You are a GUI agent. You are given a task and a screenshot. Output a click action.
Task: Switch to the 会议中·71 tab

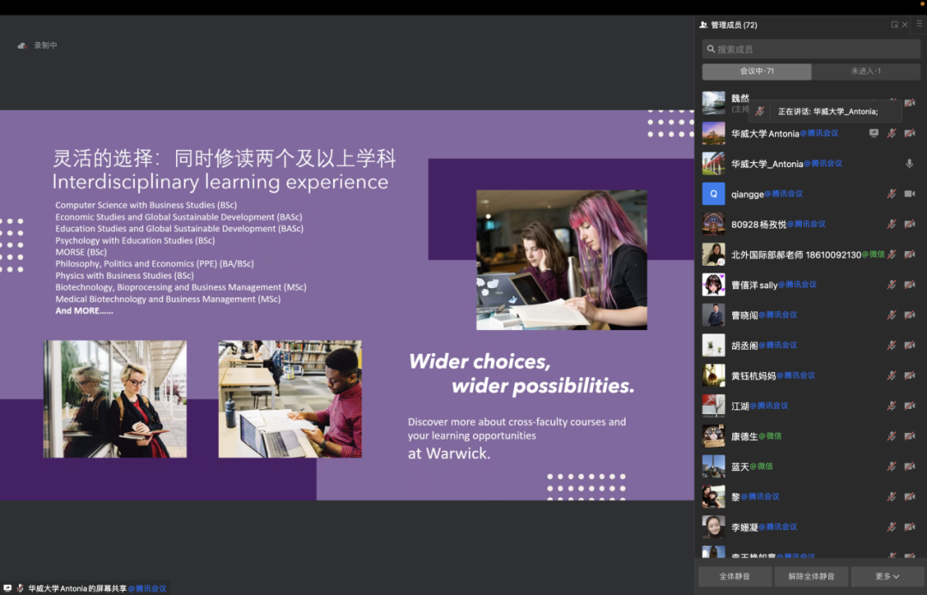[x=757, y=71]
